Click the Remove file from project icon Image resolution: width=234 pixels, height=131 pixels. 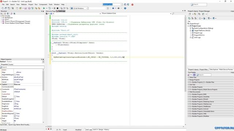point(39,8)
